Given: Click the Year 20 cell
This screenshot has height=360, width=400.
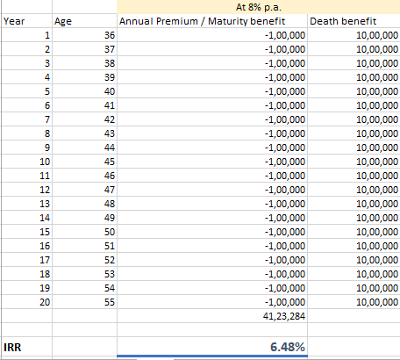Looking at the screenshot, I should pos(27,302).
